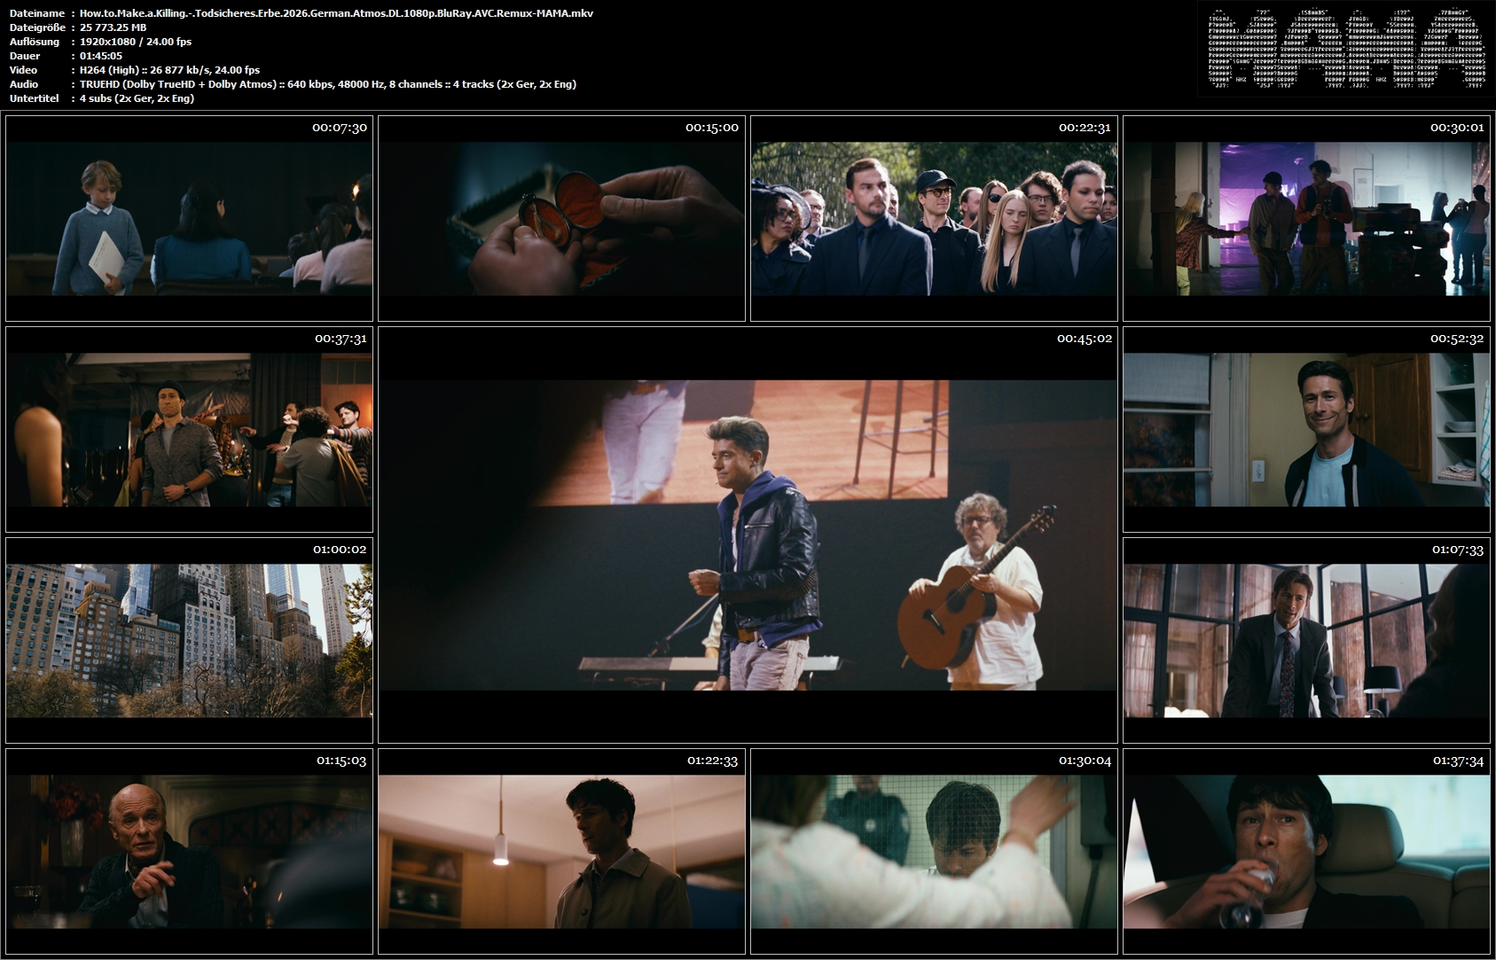
Task: Click the Dateiname label
Action: point(36,13)
